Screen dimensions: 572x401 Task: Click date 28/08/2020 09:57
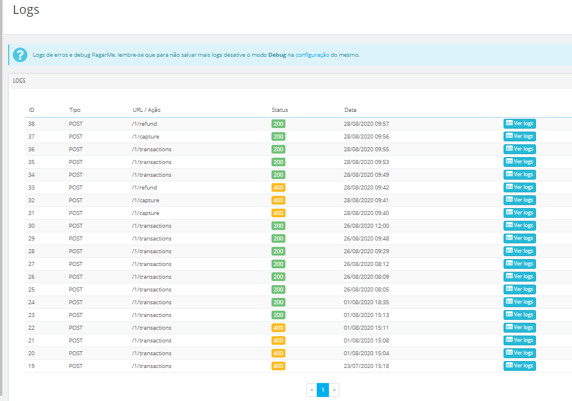(366, 124)
